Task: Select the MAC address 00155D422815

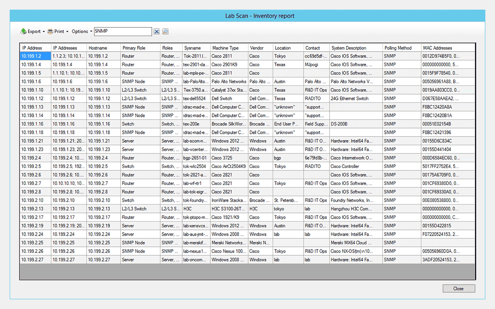Action: (448, 226)
